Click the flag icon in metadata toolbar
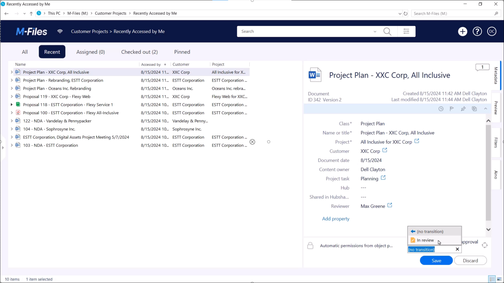The width and height of the screenshot is (504, 283). click(x=452, y=109)
